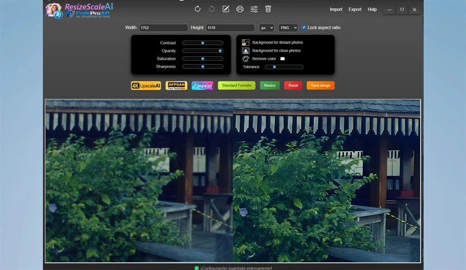Click the Sharpness slider

203,66
